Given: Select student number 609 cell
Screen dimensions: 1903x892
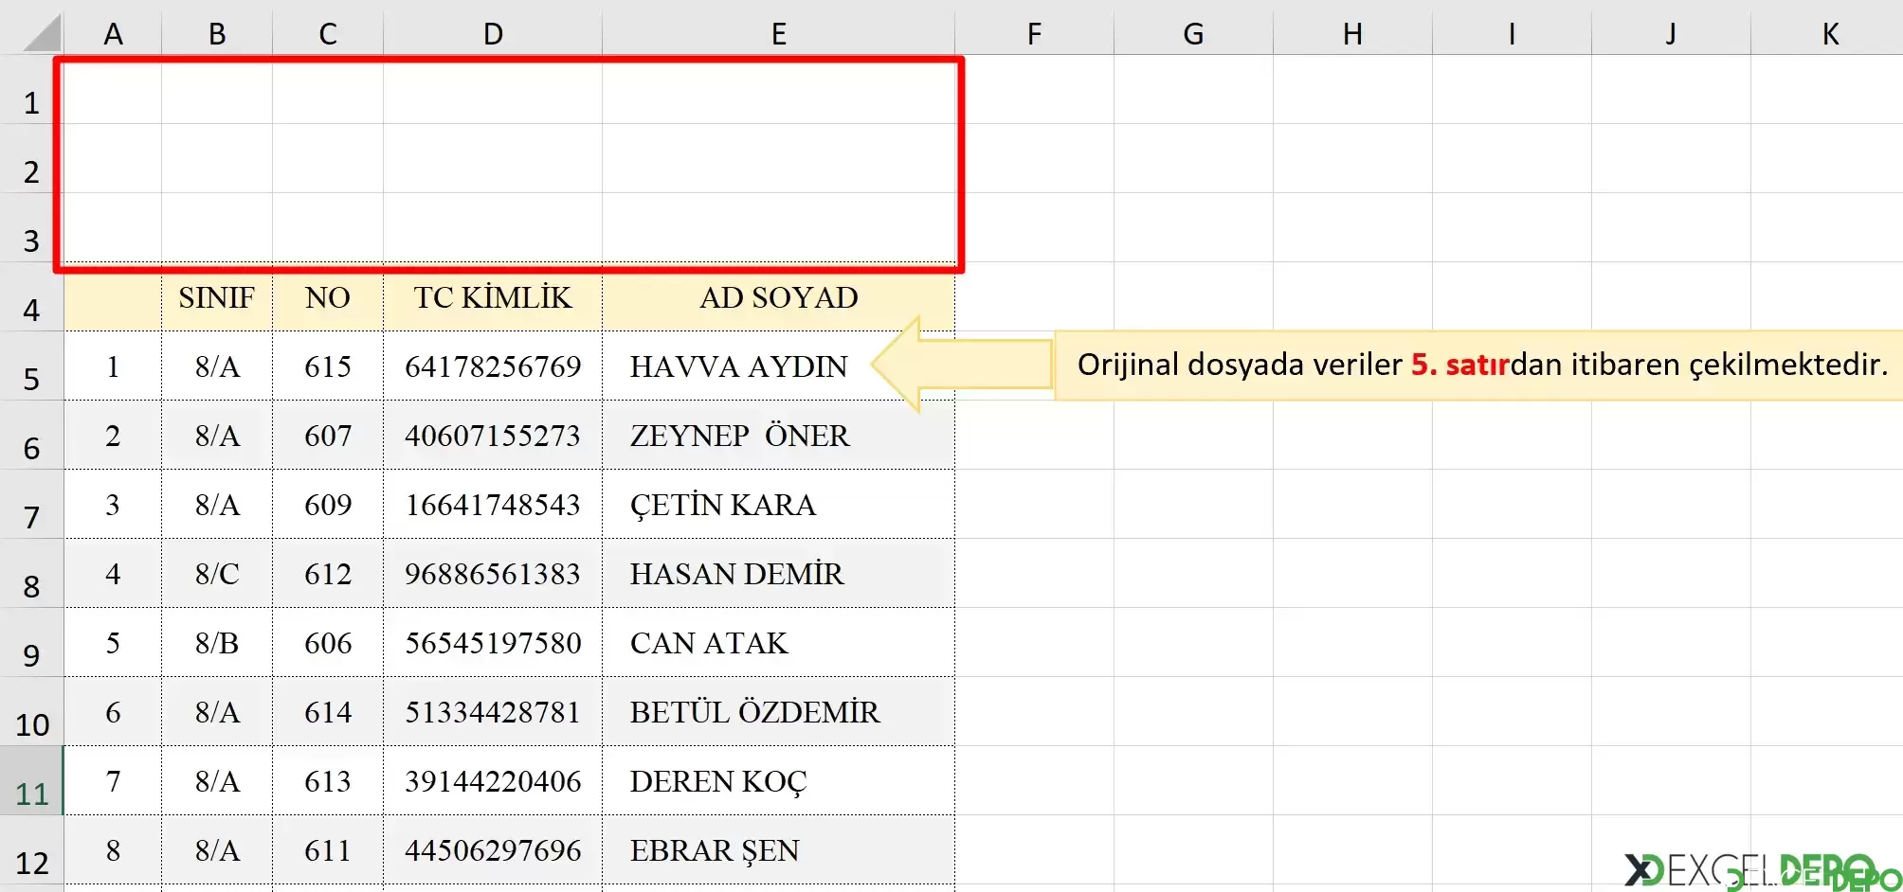Looking at the screenshot, I should pos(328,504).
